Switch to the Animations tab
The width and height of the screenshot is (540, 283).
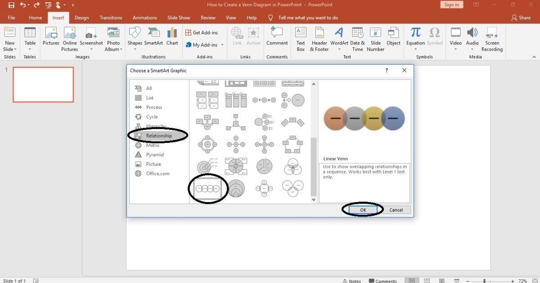coord(144,18)
